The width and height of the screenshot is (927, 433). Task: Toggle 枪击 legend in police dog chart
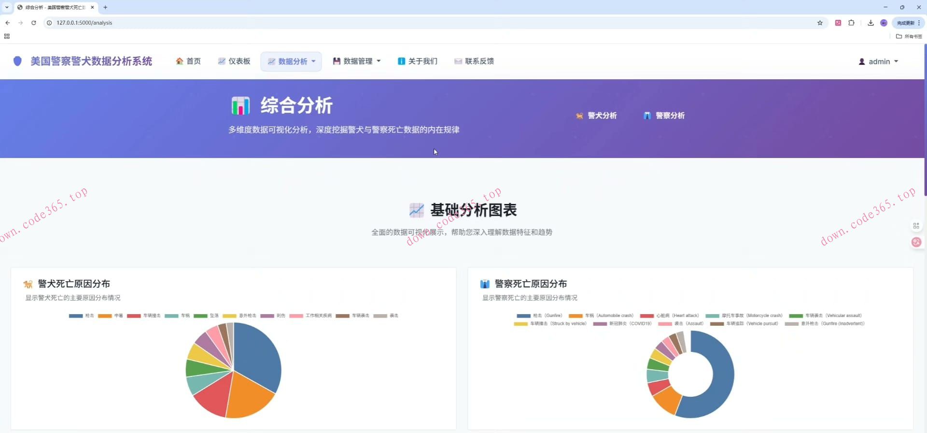(82, 316)
